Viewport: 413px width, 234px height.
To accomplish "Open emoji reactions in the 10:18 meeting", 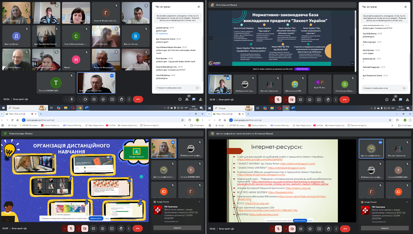I will (310, 100).
